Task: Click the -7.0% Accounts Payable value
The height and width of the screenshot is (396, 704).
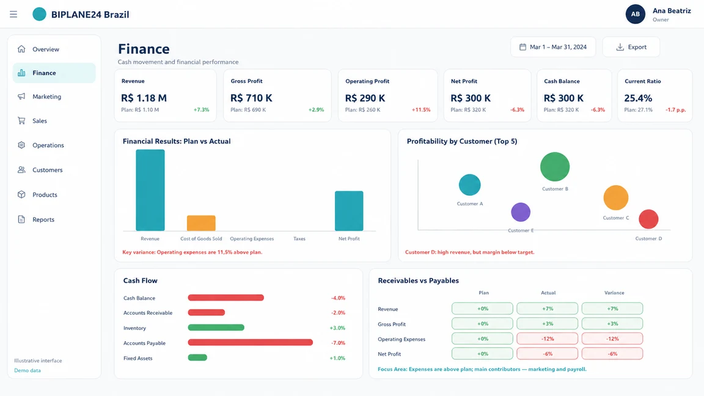Action: click(x=338, y=343)
